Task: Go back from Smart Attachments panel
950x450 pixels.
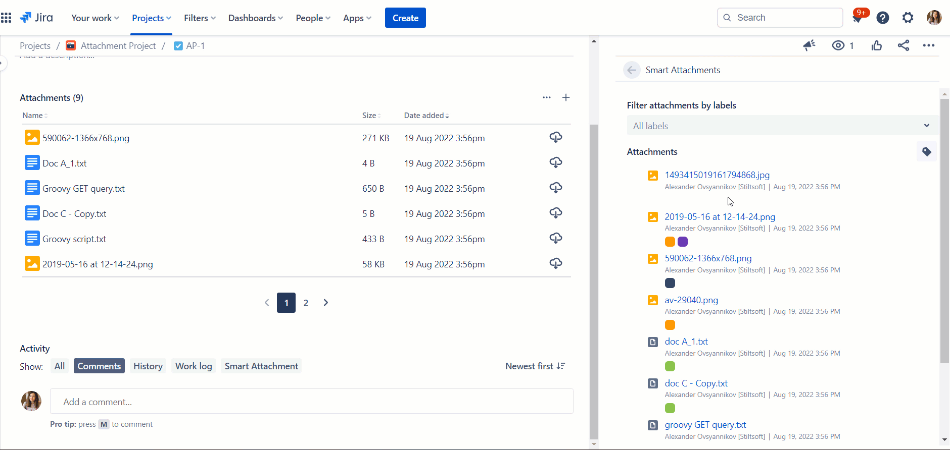Action: point(632,70)
